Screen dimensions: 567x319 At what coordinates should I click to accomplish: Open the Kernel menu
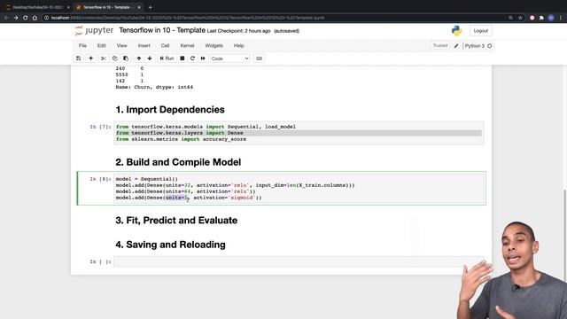tap(187, 45)
